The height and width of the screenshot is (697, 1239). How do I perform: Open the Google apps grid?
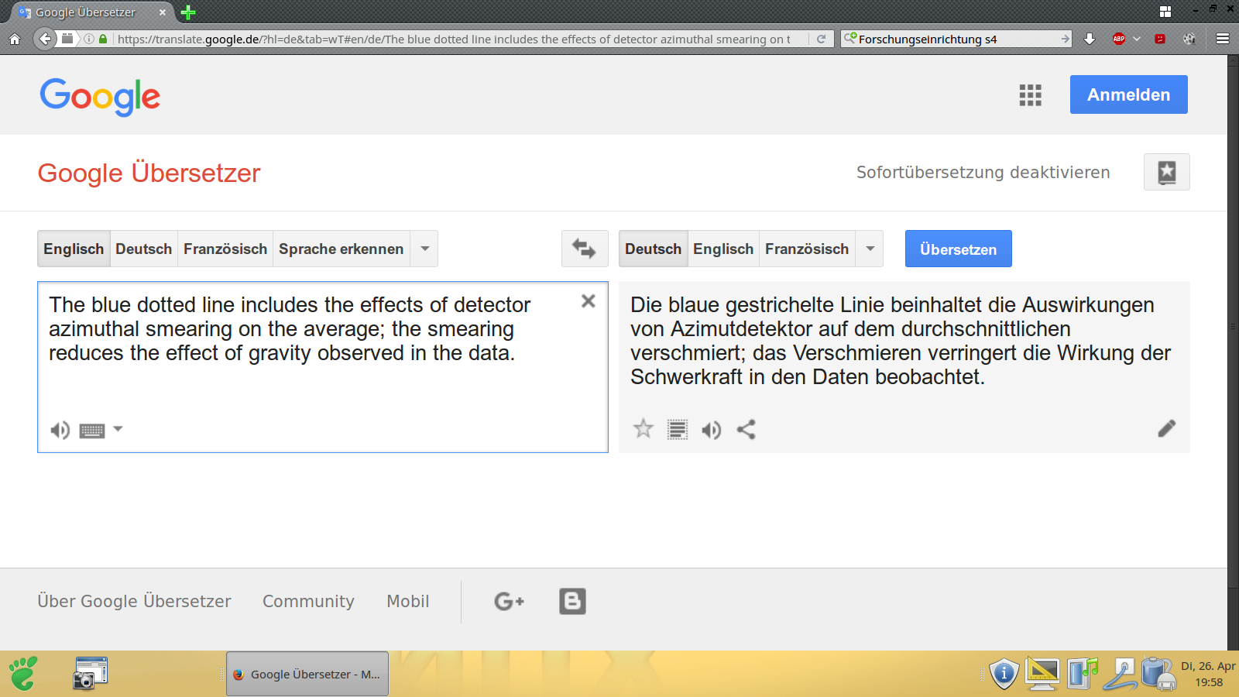pyautogui.click(x=1030, y=95)
